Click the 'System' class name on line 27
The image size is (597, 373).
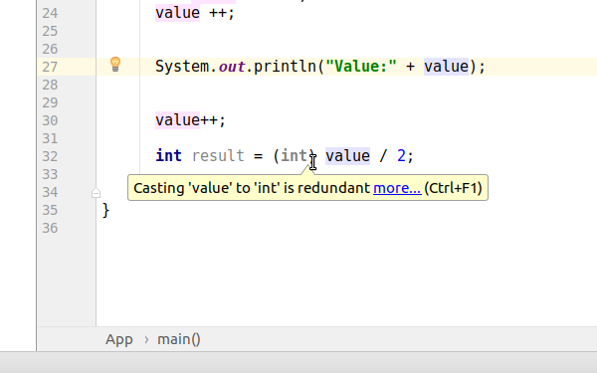click(x=182, y=67)
